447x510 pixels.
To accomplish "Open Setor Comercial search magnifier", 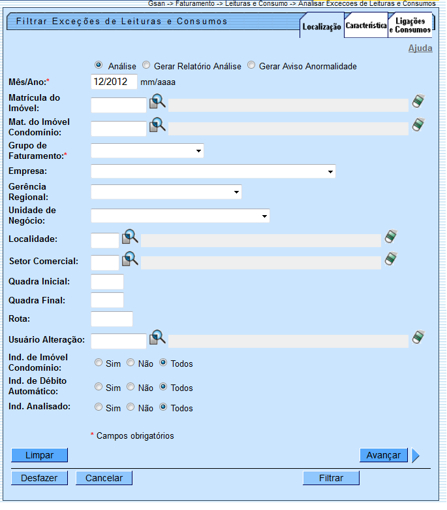I will (x=130, y=259).
